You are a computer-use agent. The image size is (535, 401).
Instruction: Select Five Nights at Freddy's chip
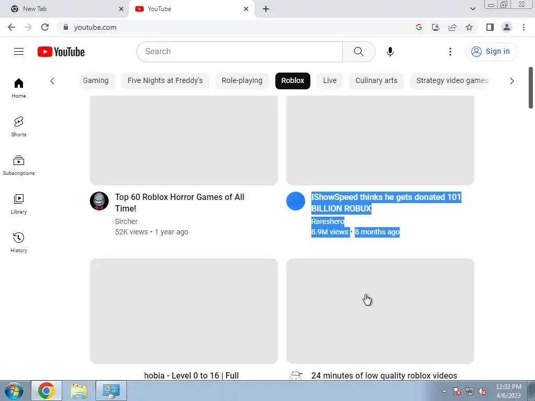165,81
